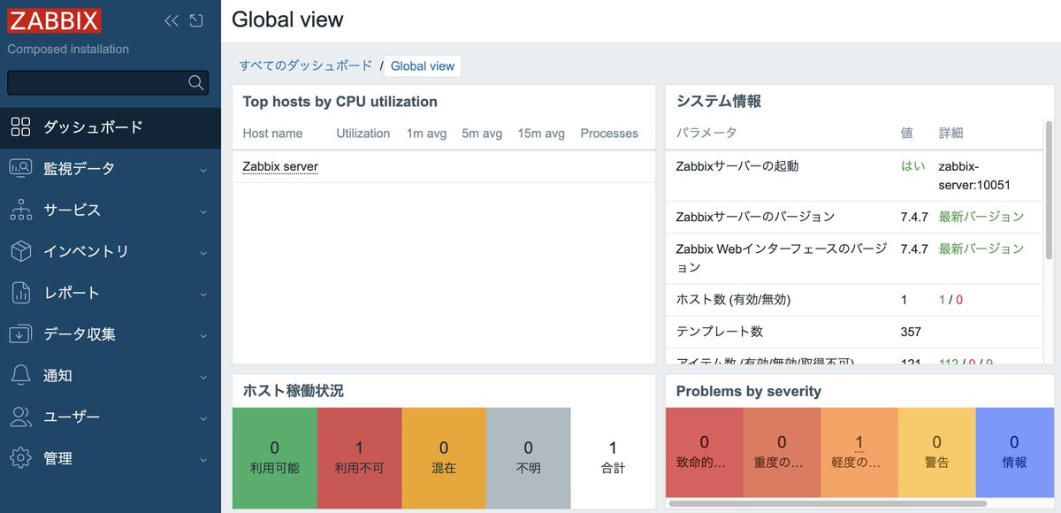Expand the ユーザー menu chevron

coord(203,419)
